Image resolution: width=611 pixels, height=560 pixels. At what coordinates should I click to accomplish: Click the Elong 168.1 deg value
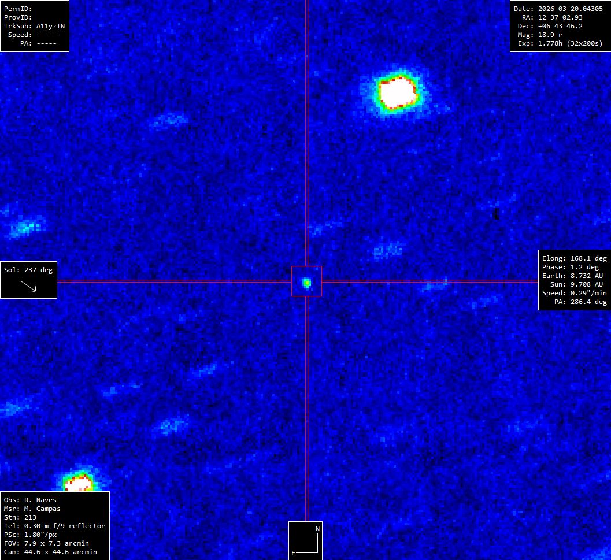pos(574,258)
